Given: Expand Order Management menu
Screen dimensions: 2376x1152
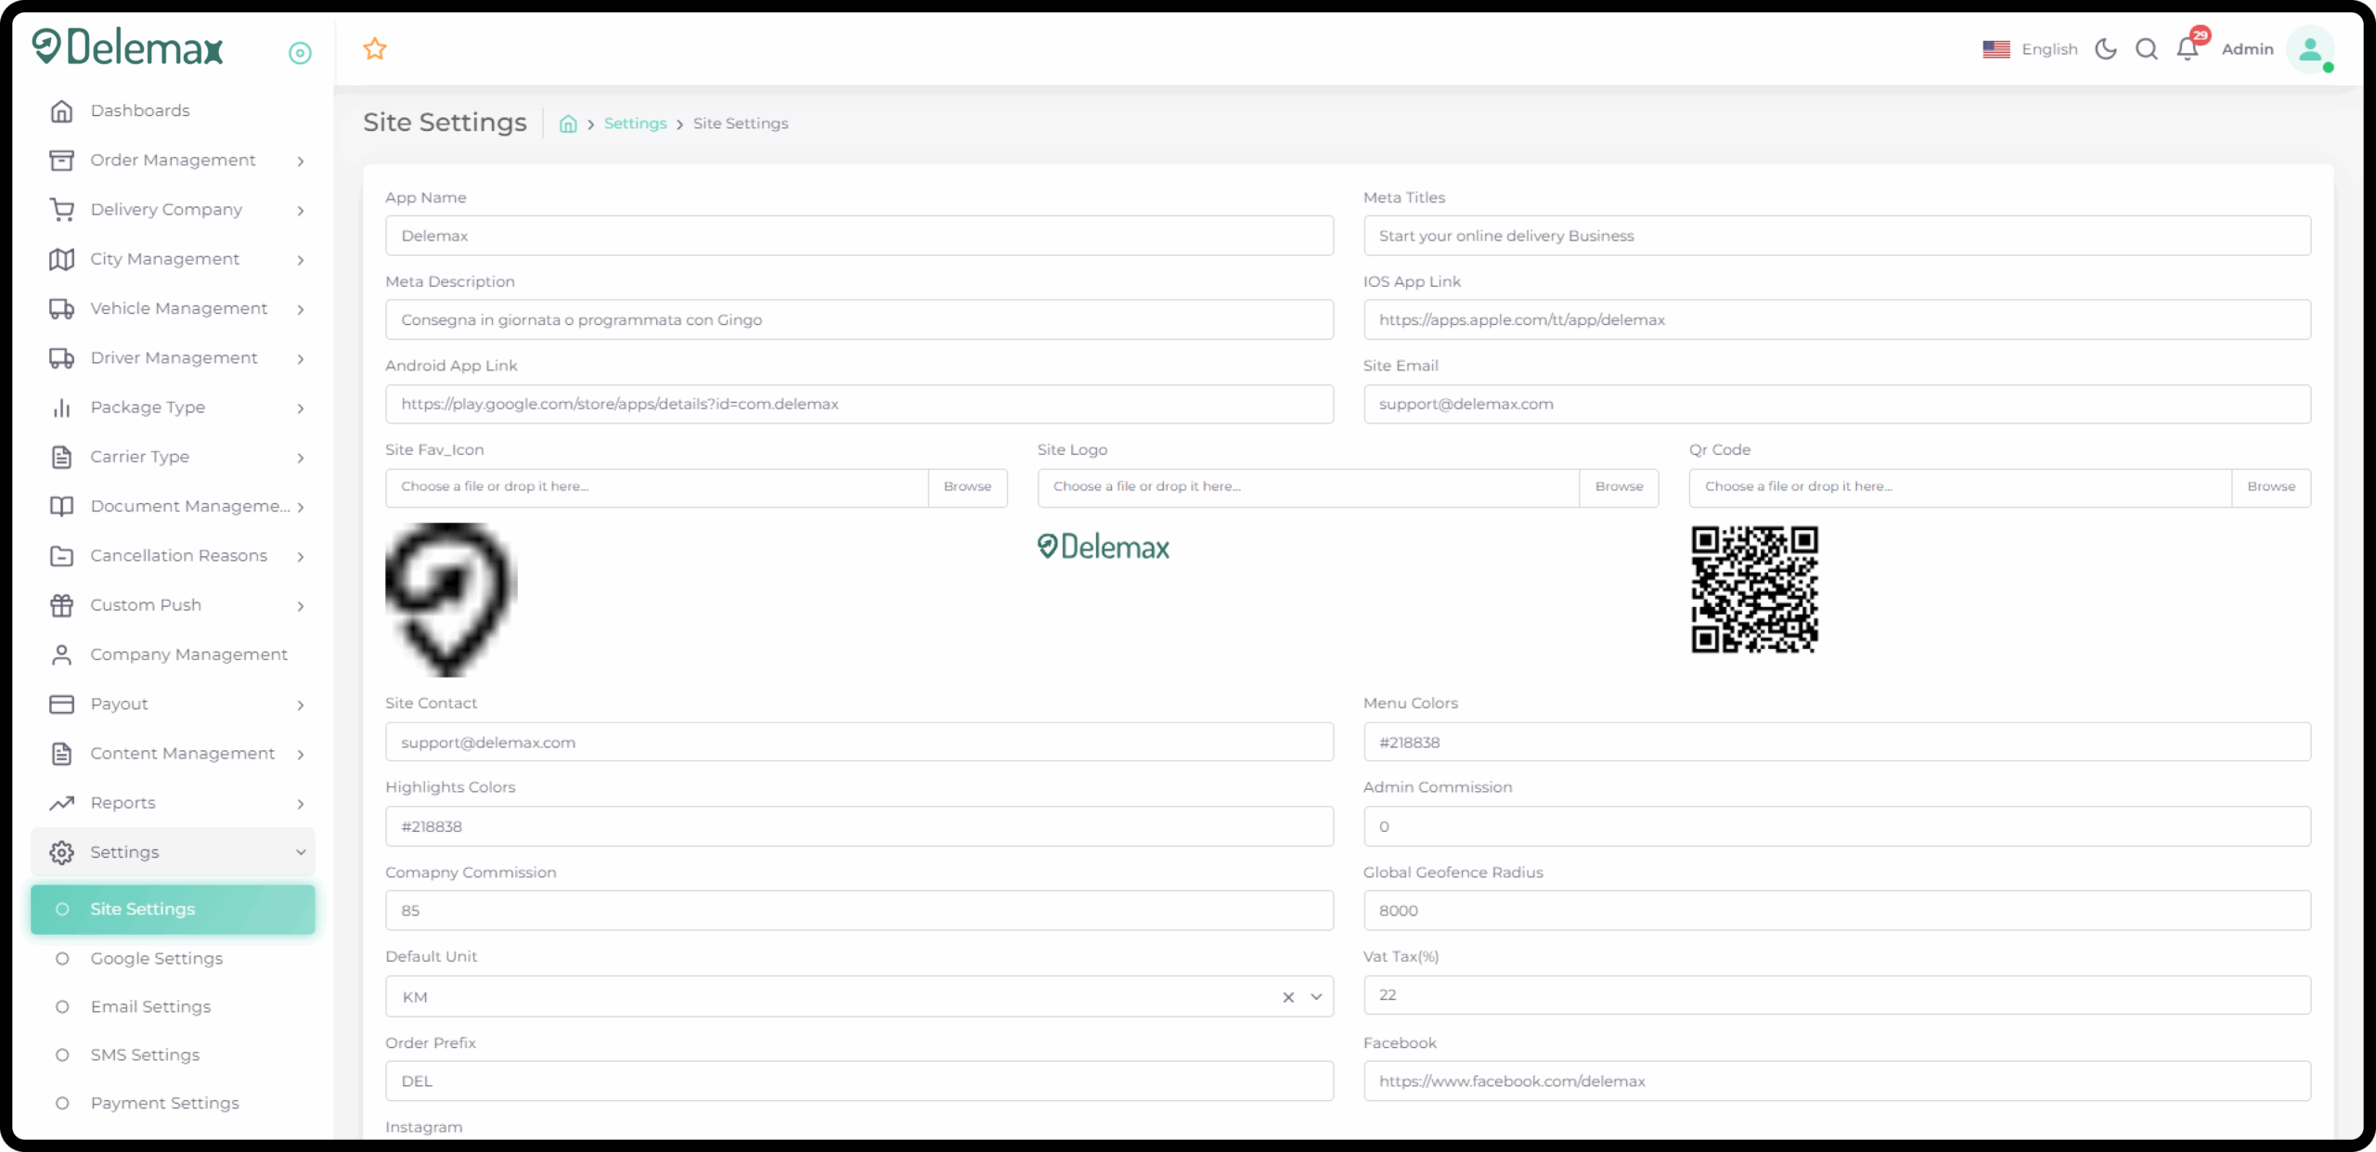Looking at the screenshot, I should point(173,161).
